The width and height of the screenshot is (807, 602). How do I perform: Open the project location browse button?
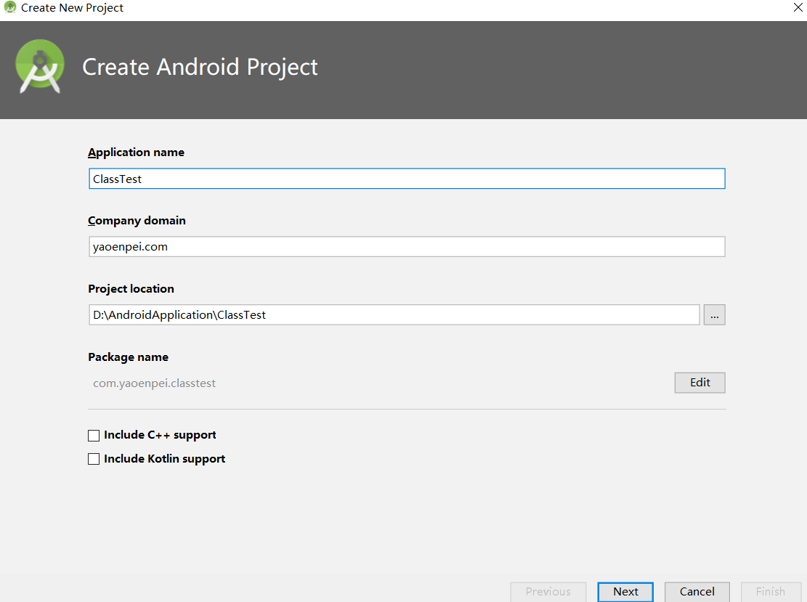[x=714, y=315]
